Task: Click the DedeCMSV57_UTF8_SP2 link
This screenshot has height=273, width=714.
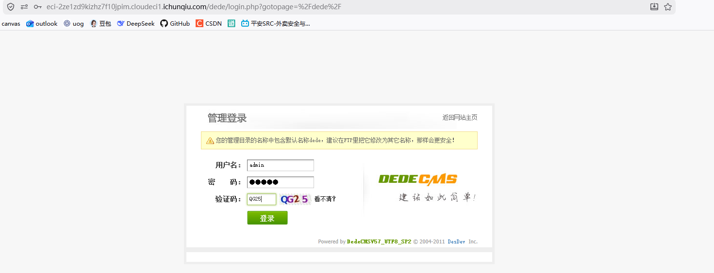Action: 379,241
